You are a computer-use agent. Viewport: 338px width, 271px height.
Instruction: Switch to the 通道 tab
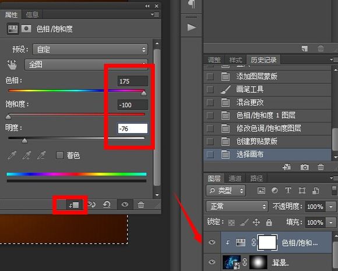coord(235,178)
